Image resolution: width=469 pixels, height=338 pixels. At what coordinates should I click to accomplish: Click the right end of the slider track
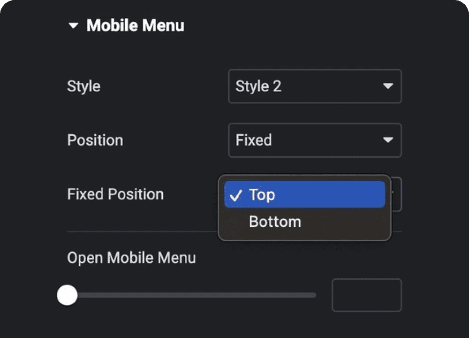(313, 295)
